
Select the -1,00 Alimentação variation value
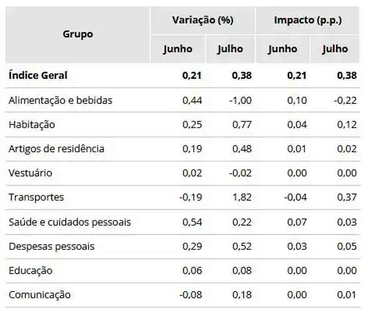click(x=241, y=100)
